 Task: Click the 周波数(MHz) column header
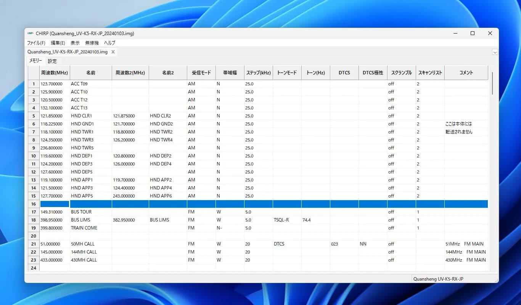[x=55, y=73]
